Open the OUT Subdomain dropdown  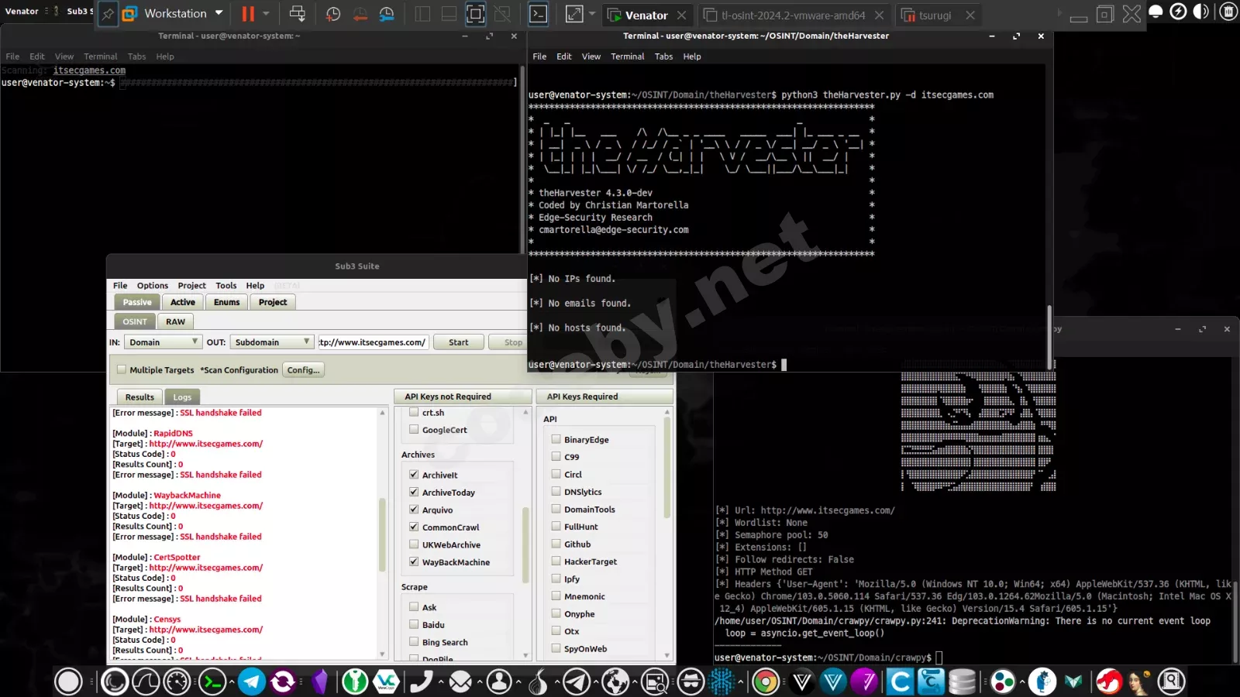pyautogui.click(x=271, y=342)
